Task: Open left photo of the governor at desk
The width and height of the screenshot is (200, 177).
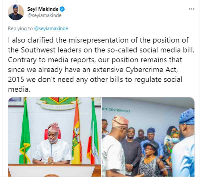Action: 54,137
